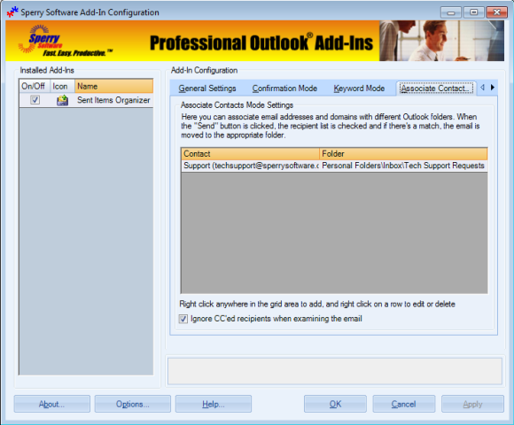Sort by the Contact column header

pyautogui.click(x=250, y=153)
